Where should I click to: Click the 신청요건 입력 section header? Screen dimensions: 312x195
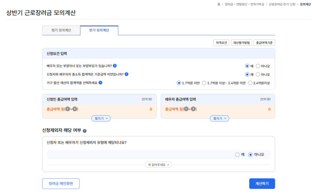(x=159, y=54)
